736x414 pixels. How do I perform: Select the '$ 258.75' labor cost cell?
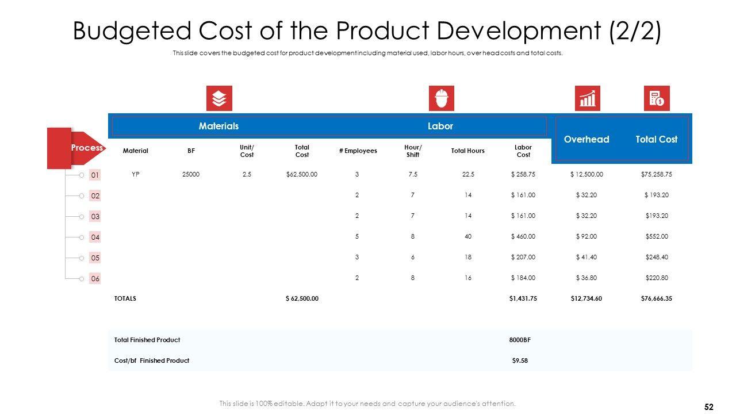pos(523,174)
